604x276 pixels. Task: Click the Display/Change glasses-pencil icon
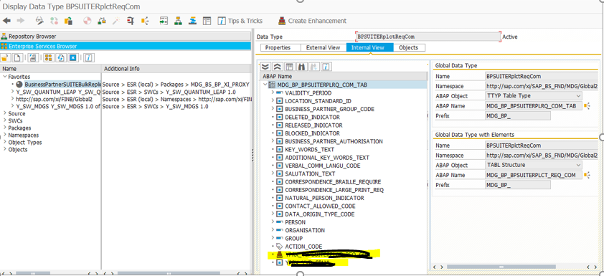point(39,21)
